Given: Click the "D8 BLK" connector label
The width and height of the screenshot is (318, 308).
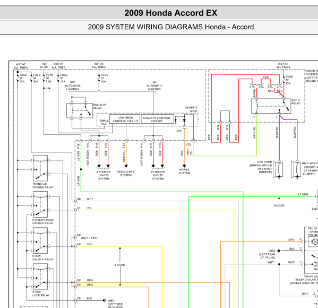Looking at the screenshot, I should click(x=84, y=298).
